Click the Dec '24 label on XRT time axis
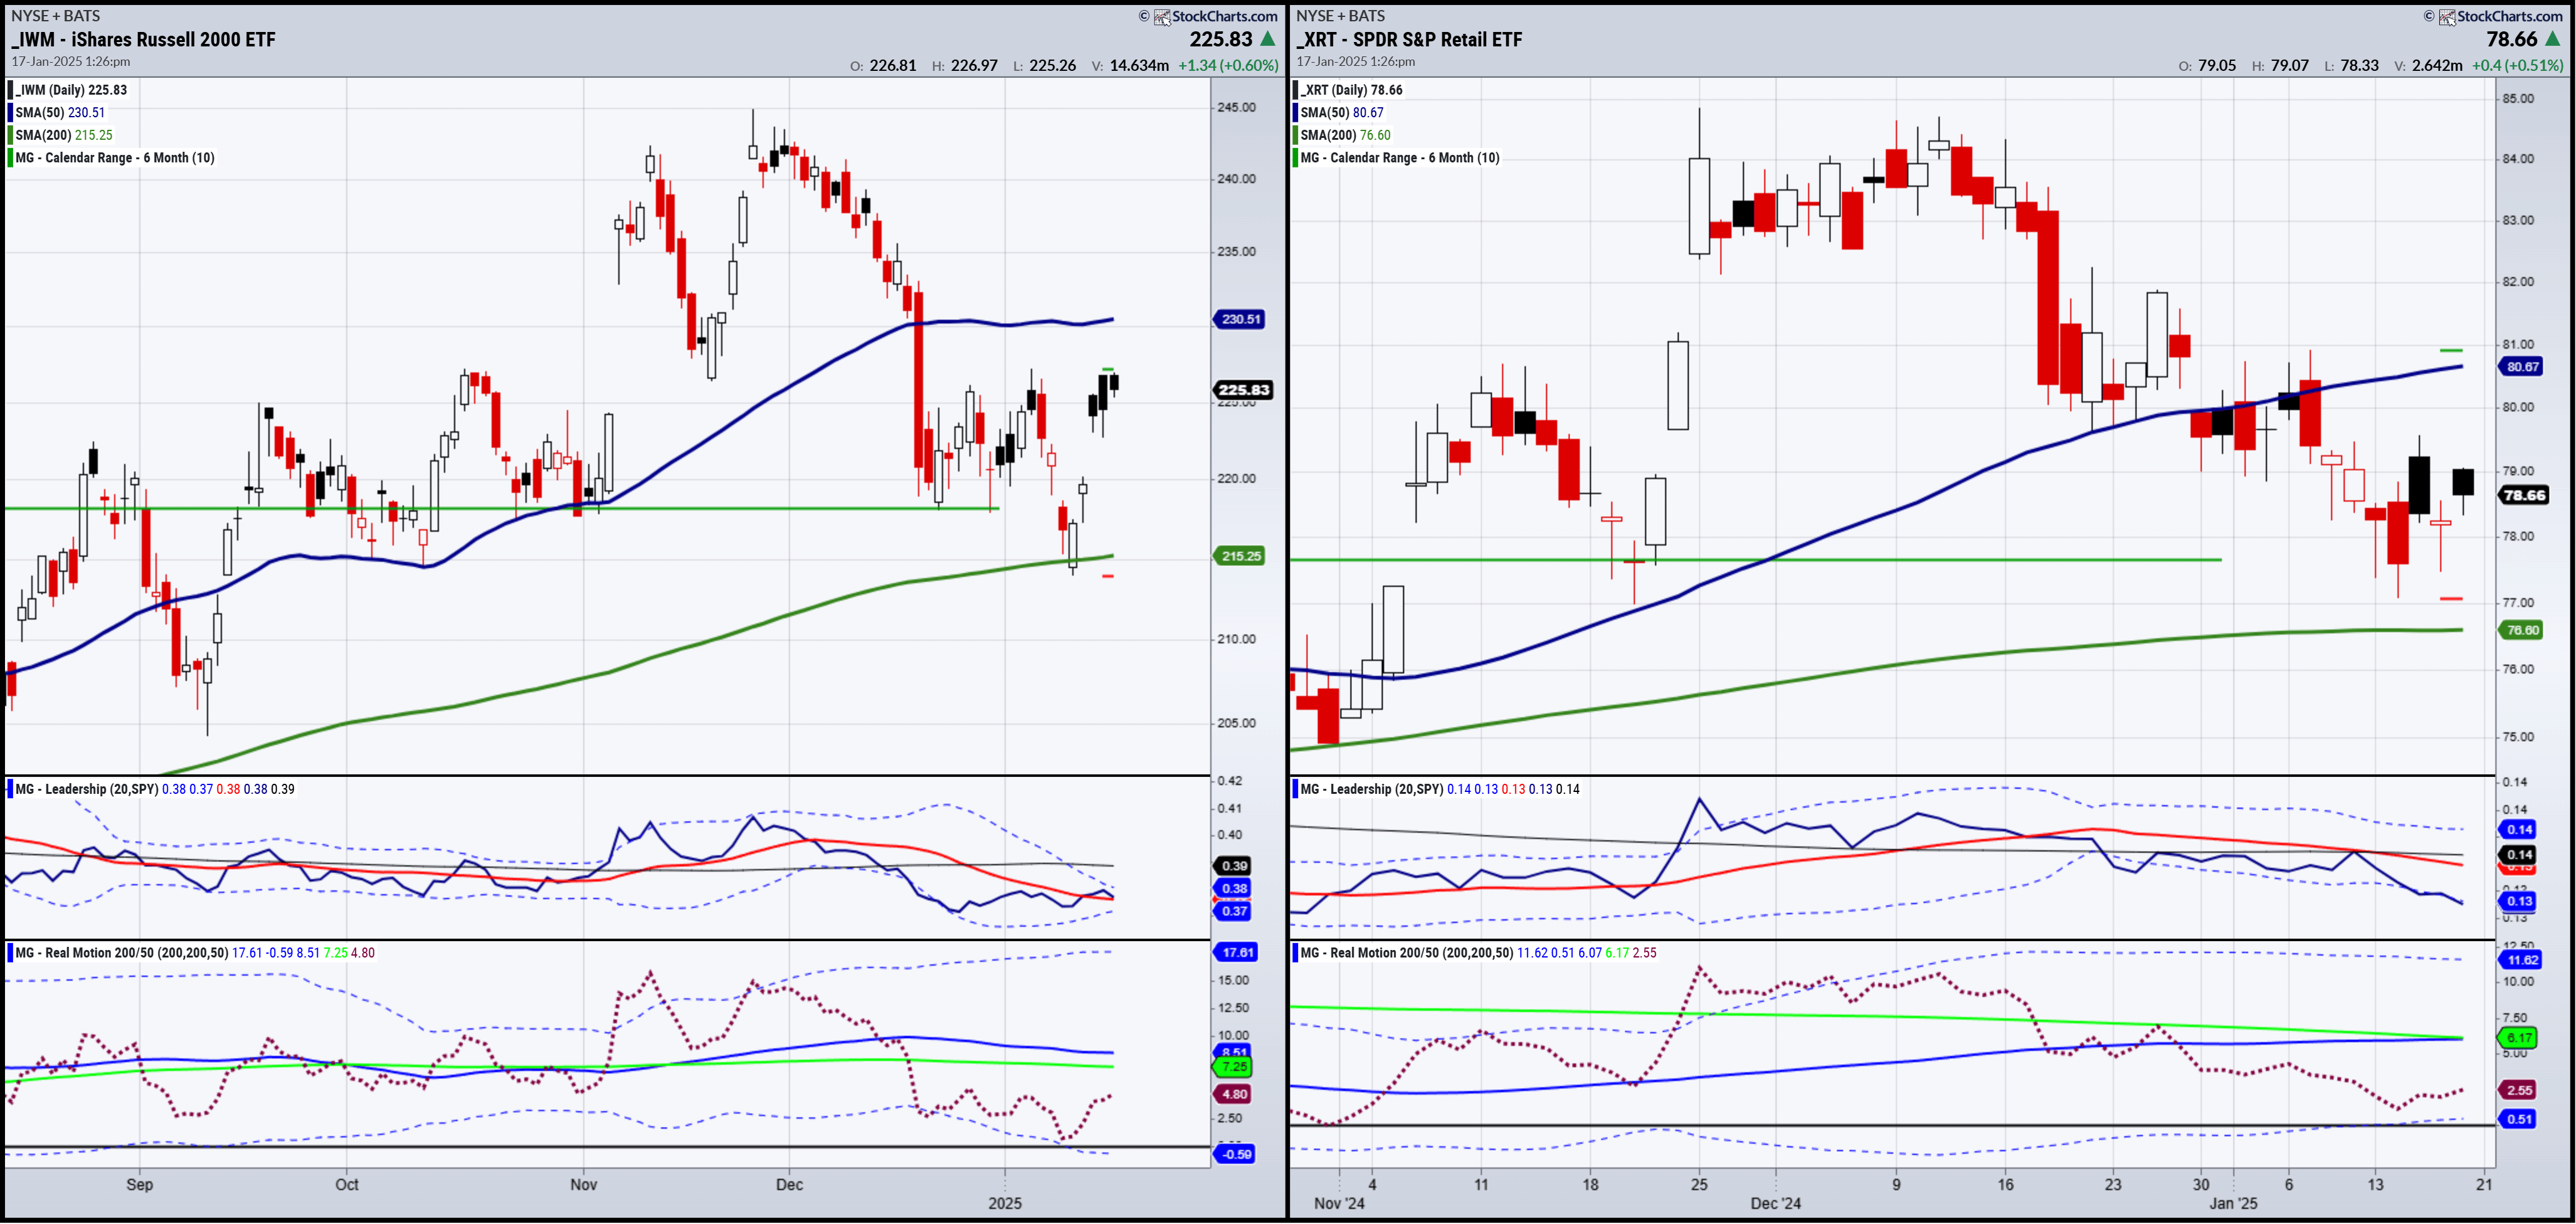This screenshot has width=2576, height=1224. 1776,1203
